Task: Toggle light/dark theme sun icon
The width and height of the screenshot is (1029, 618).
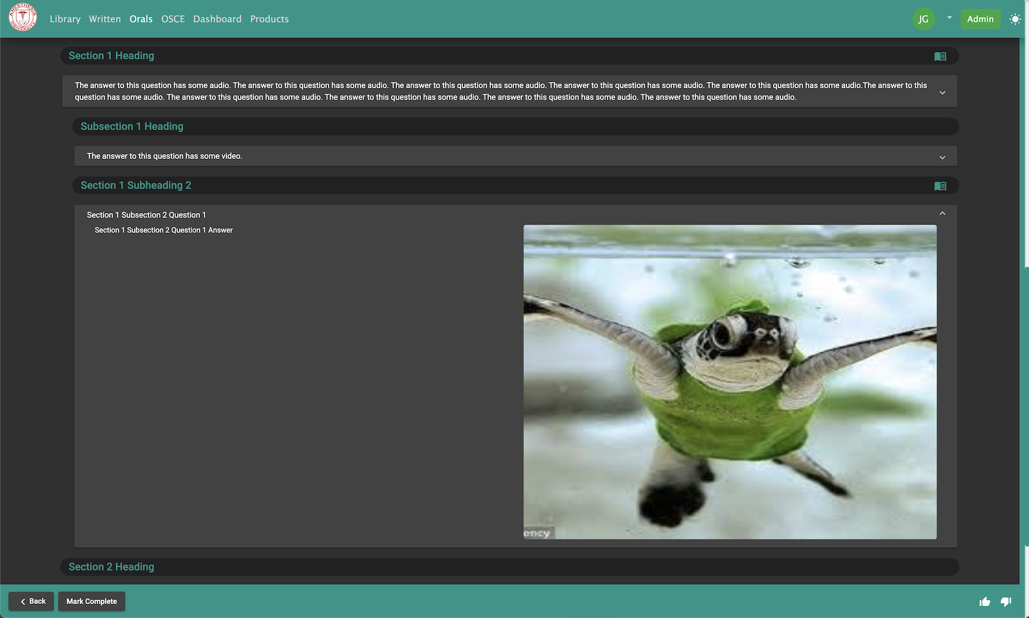Action: pyautogui.click(x=1015, y=19)
